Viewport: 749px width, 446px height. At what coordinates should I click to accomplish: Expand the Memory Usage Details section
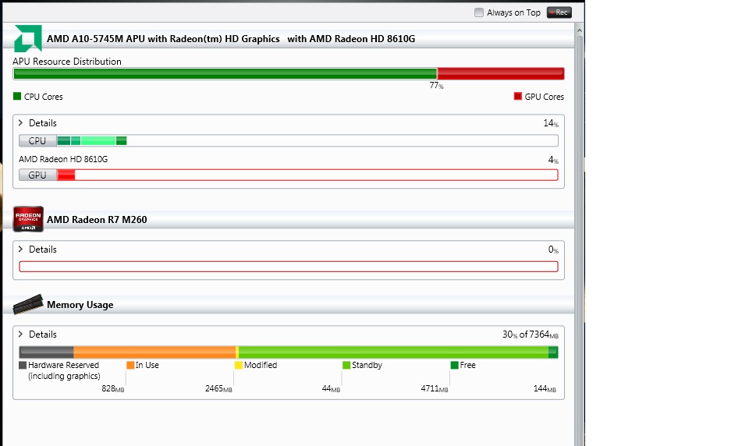pyautogui.click(x=20, y=334)
